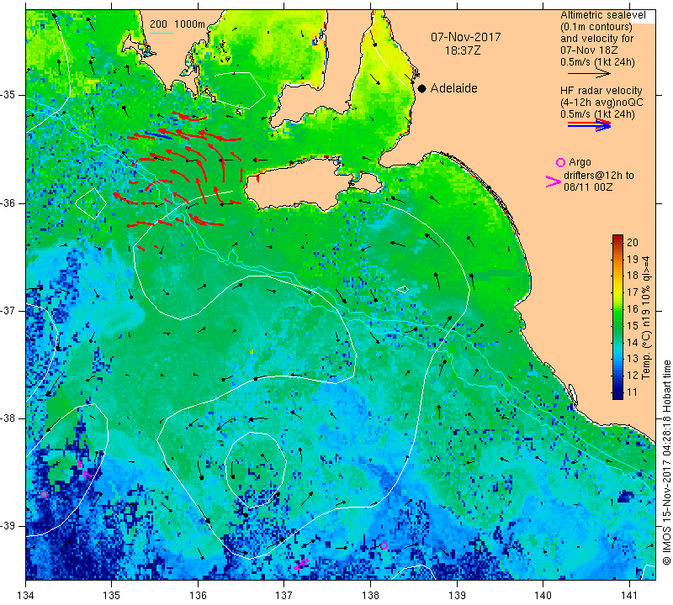This screenshot has height=605, width=673.
Task: Click the dark blue bottom of temperature colorbar
Action: [x=617, y=395]
